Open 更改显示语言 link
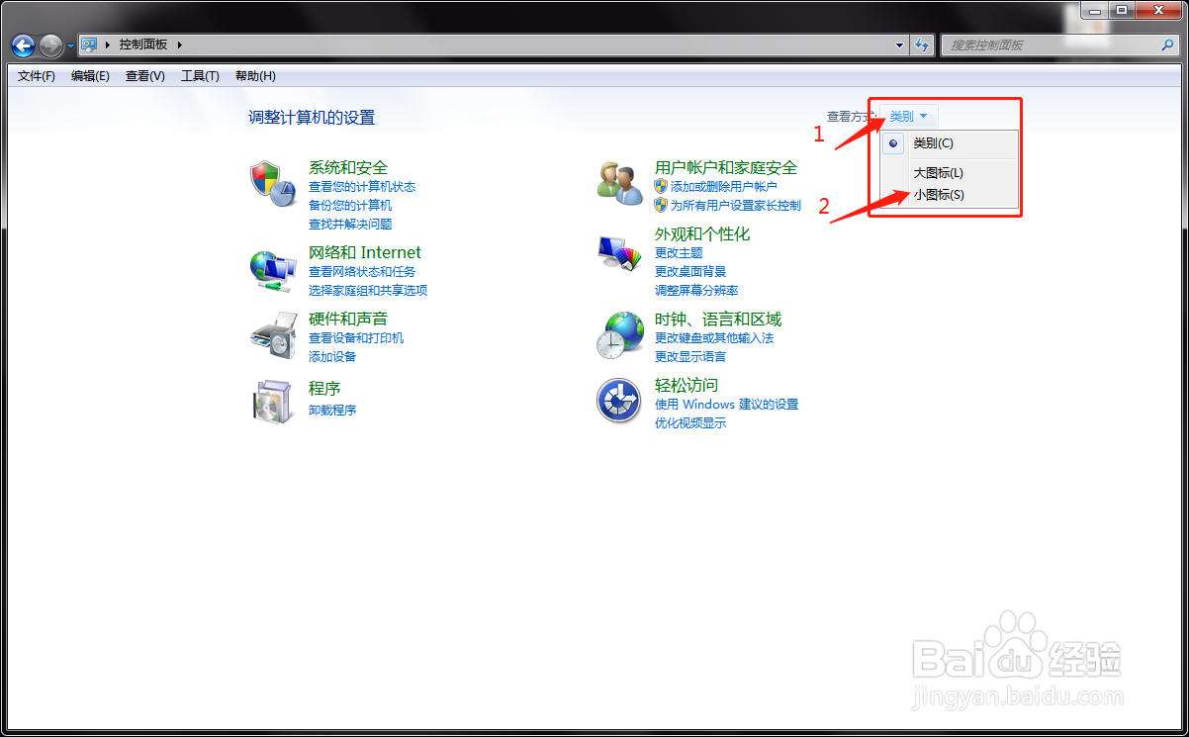Image resolution: width=1189 pixels, height=737 pixels. tap(690, 356)
